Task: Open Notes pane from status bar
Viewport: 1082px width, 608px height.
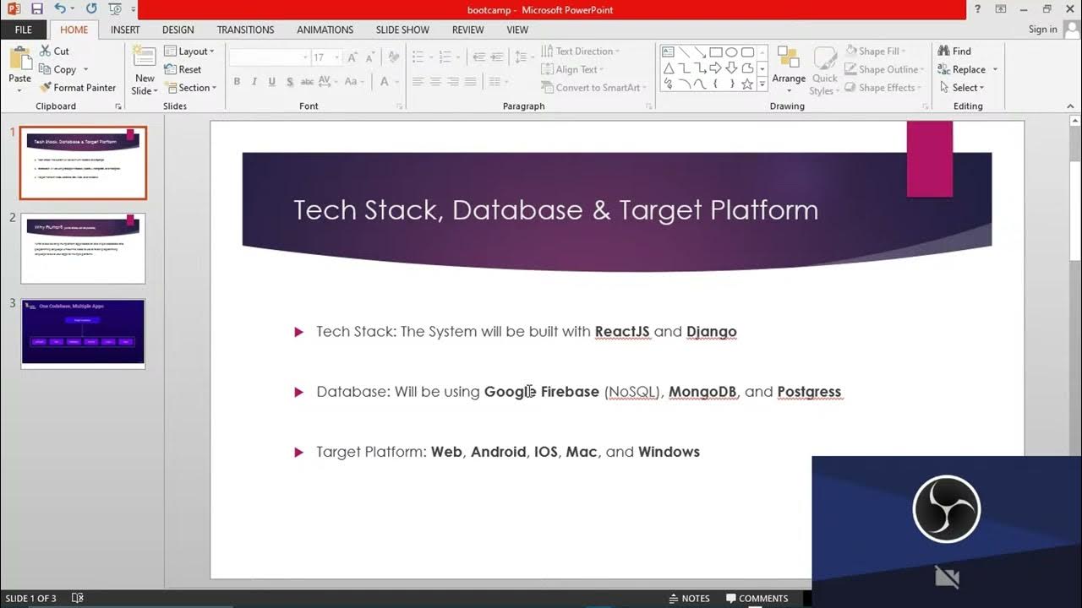Action: 688,599
